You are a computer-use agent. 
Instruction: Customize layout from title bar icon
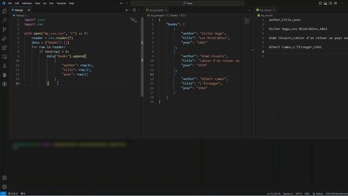(335, 3)
